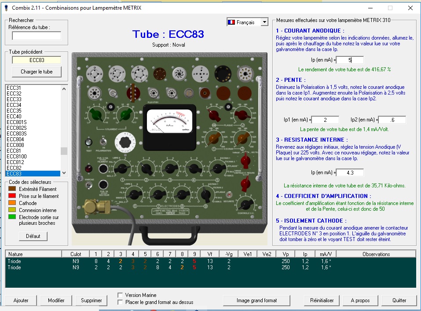Click the Culot column header
This screenshot has width=421, height=311.
coord(76,254)
